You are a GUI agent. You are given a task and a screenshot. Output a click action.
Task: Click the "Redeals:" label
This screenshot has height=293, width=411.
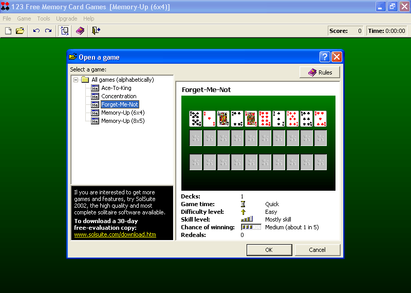194,235
